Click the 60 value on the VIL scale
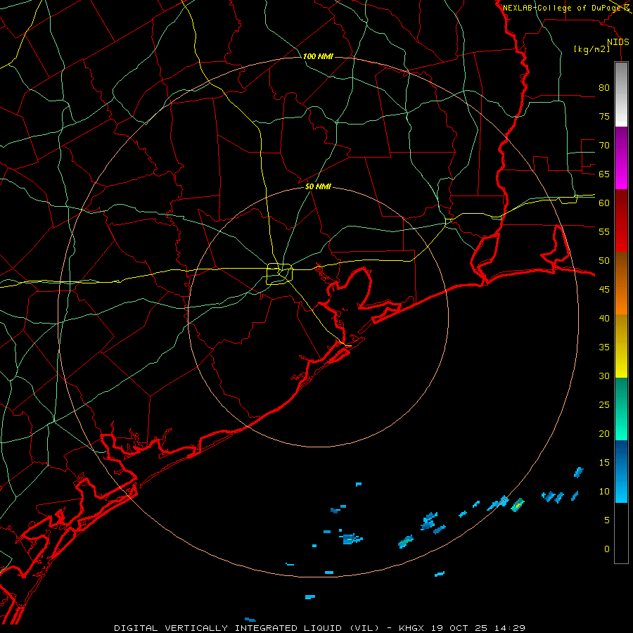The image size is (633, 633). click(x=604, y=203)
